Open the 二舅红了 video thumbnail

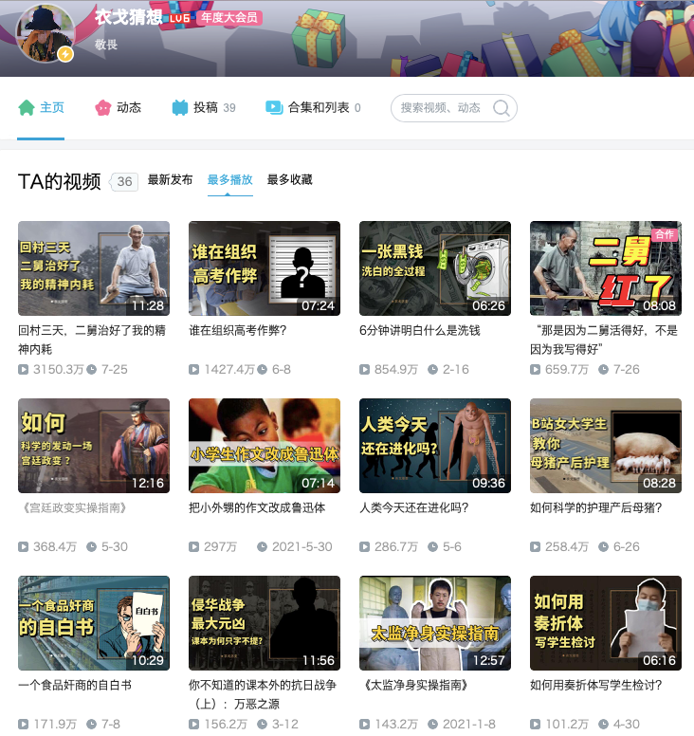pyautogui.click(x=605, y=268)
